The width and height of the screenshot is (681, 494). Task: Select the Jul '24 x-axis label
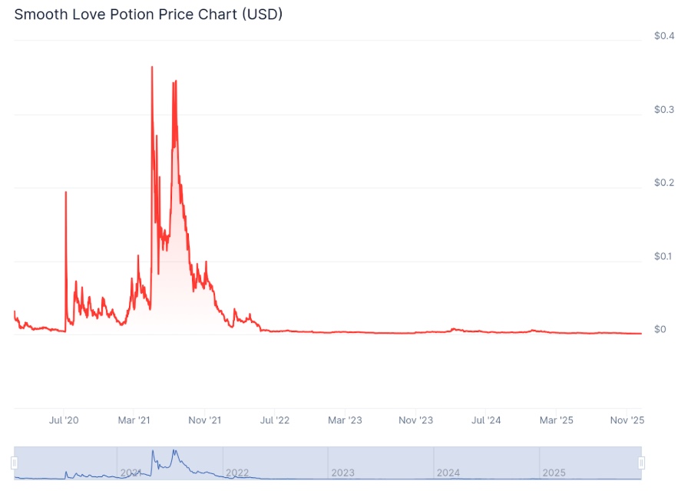[x=486, y=420]
